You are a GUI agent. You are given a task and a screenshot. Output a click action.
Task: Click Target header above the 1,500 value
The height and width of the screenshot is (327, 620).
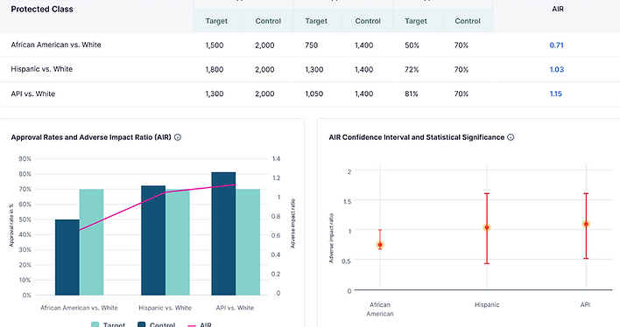point(216,21)
